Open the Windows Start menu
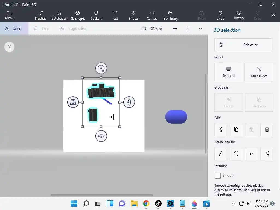 pyautogui.click(x=74, y=203)
